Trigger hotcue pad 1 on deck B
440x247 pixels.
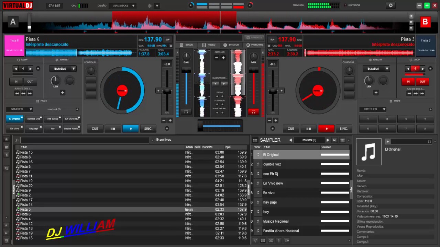tap(368, 119)
